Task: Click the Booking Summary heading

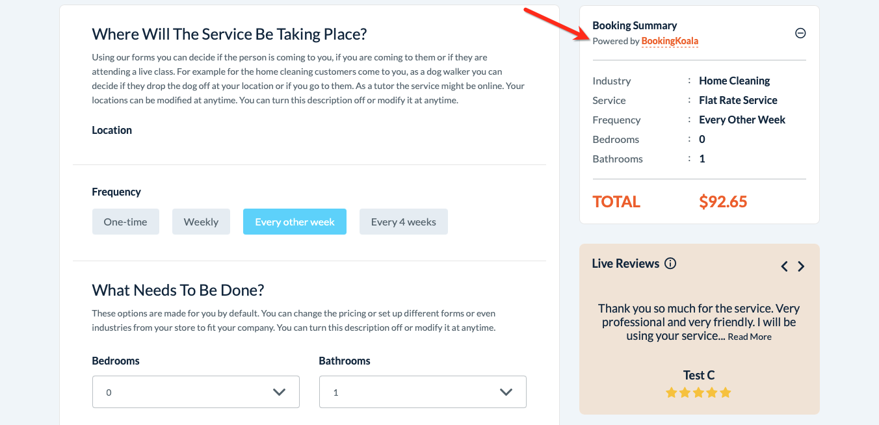Action: [x=635, y=25]
